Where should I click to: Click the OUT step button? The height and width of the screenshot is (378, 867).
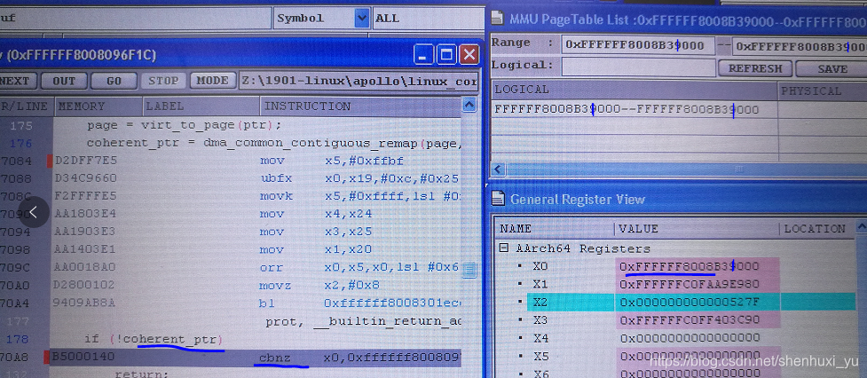click(64, 81)
